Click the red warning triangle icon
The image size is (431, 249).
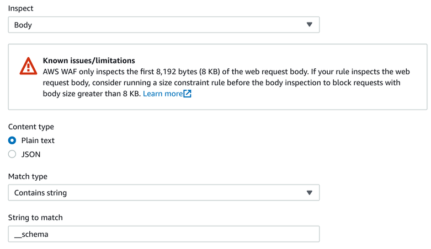28,66
